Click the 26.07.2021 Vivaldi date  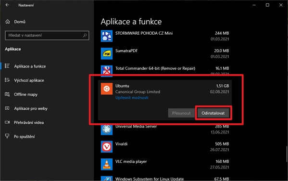[220, 150]
